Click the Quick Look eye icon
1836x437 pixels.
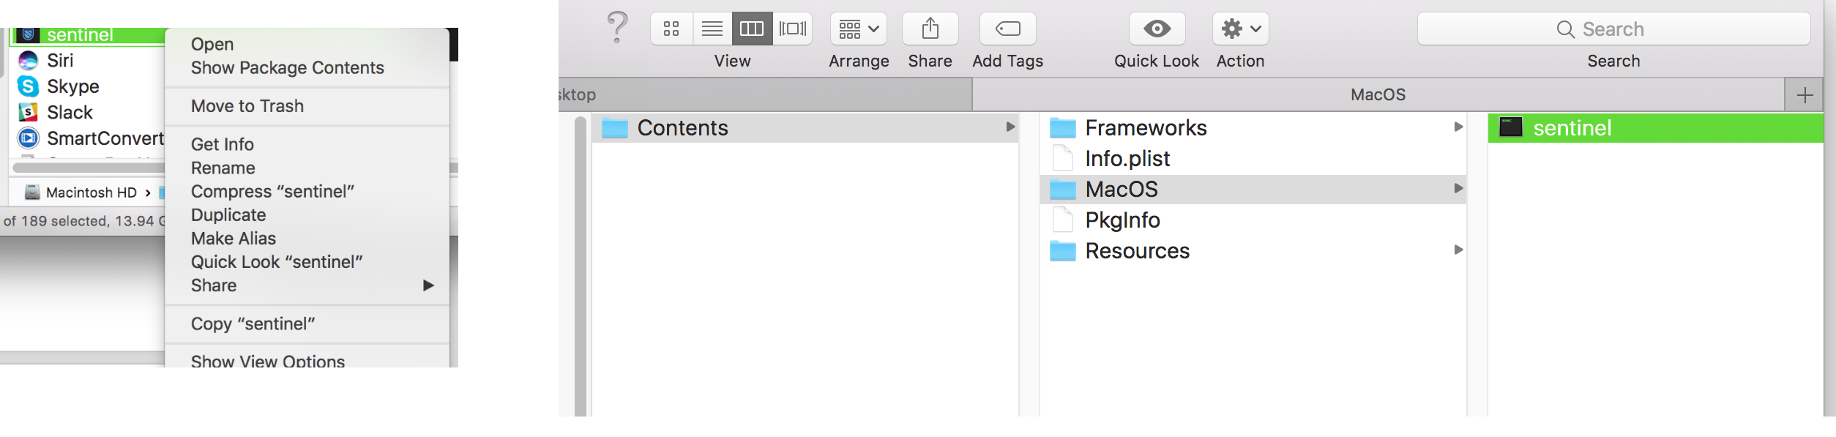click(1157, 29)
